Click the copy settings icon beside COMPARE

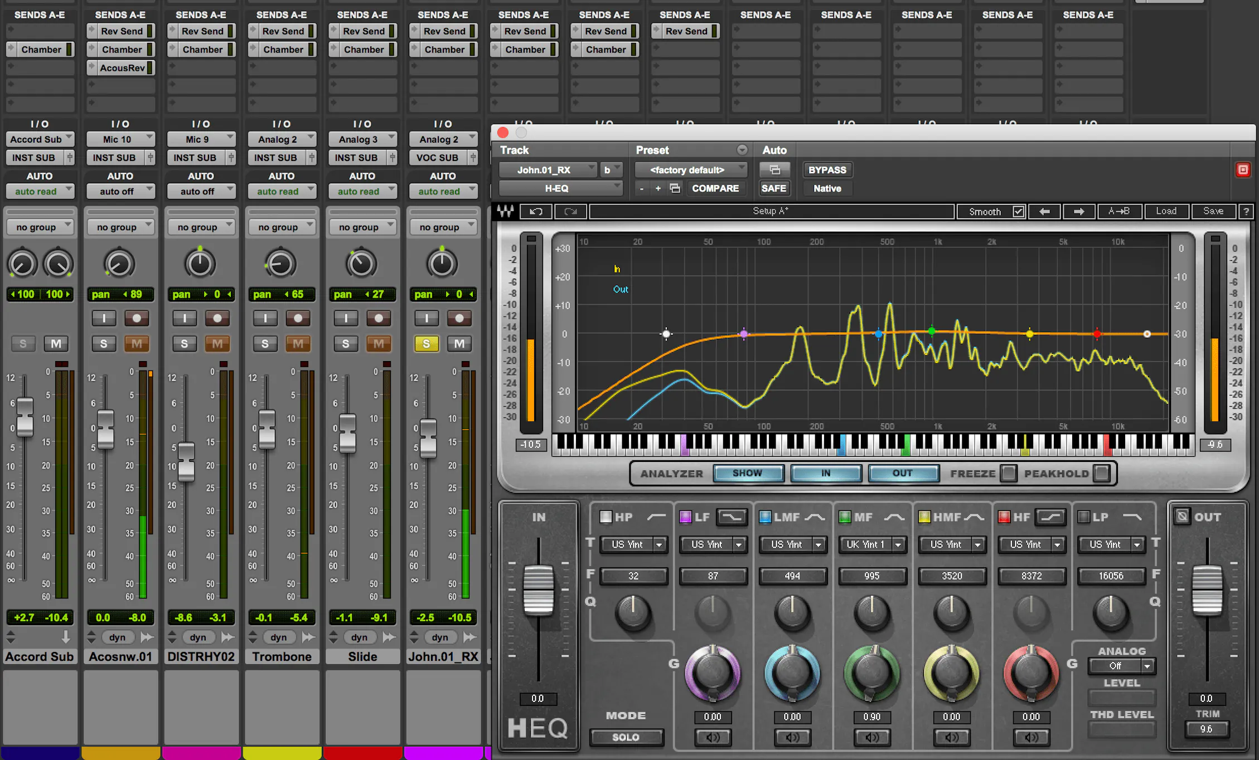coord(675,188)
